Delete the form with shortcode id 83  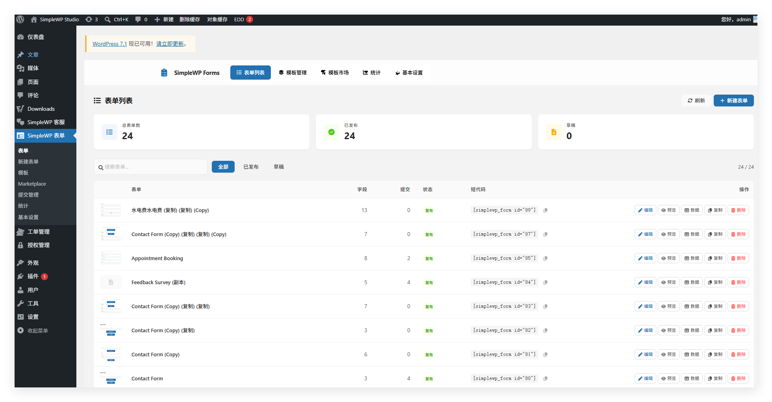[x=738, y=307]
